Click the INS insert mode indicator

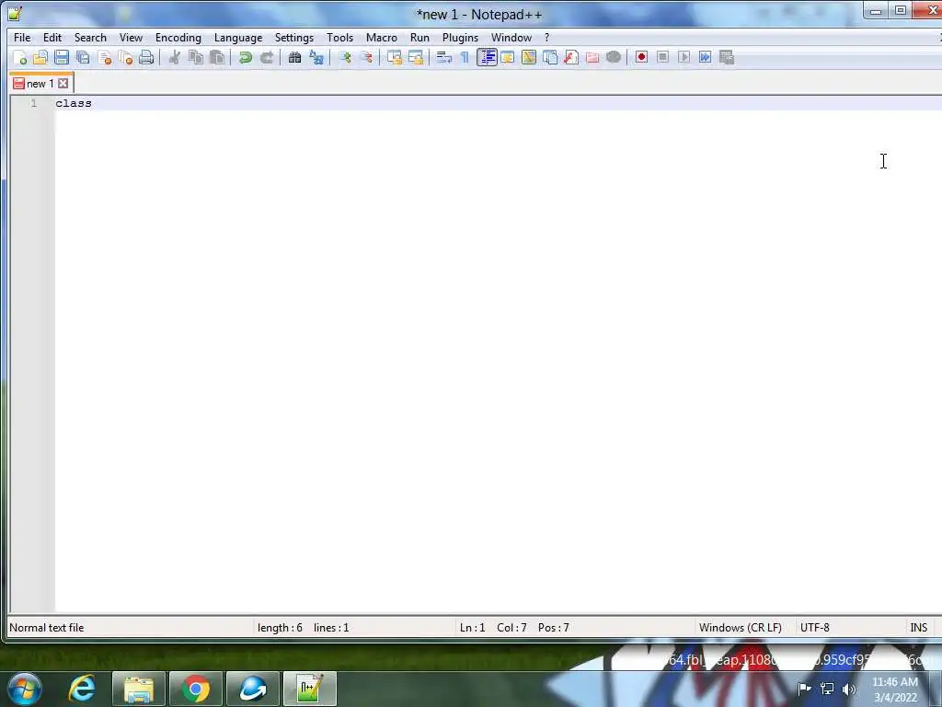click(919, 628)
